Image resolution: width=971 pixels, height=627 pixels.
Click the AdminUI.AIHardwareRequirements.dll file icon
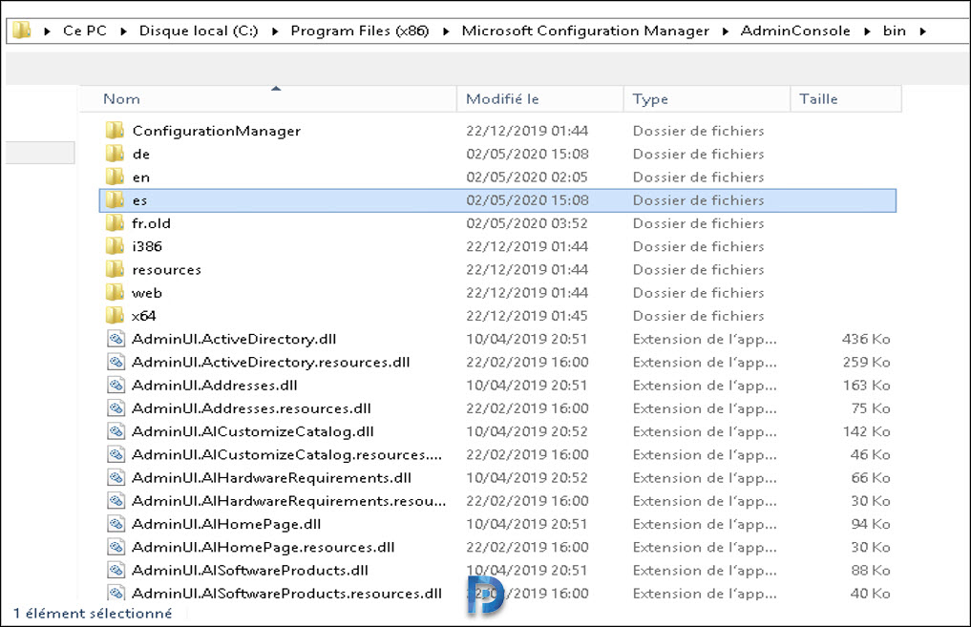pos(116,477)
